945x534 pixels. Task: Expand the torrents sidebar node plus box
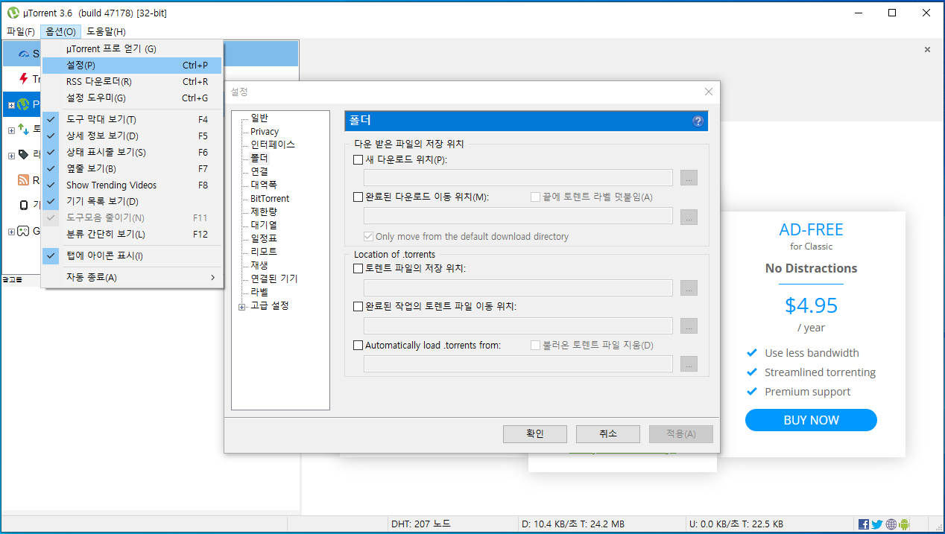tap(11, 130)
